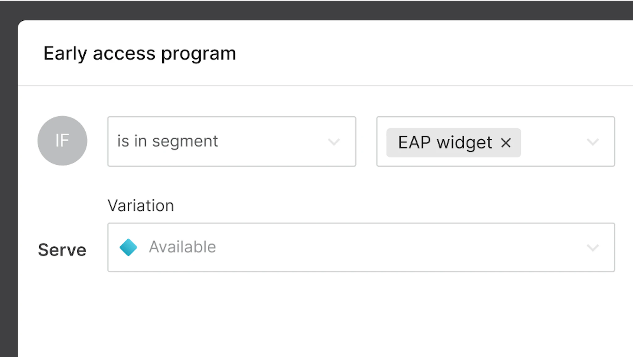
Task: Click the bold Serve label
Action: point(62,250)
